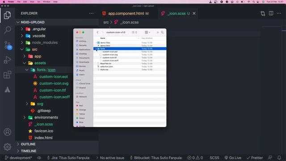Open errors and warnings count in status bar
The width and height of the screenshot is (286, 161).
click(195, 158)
